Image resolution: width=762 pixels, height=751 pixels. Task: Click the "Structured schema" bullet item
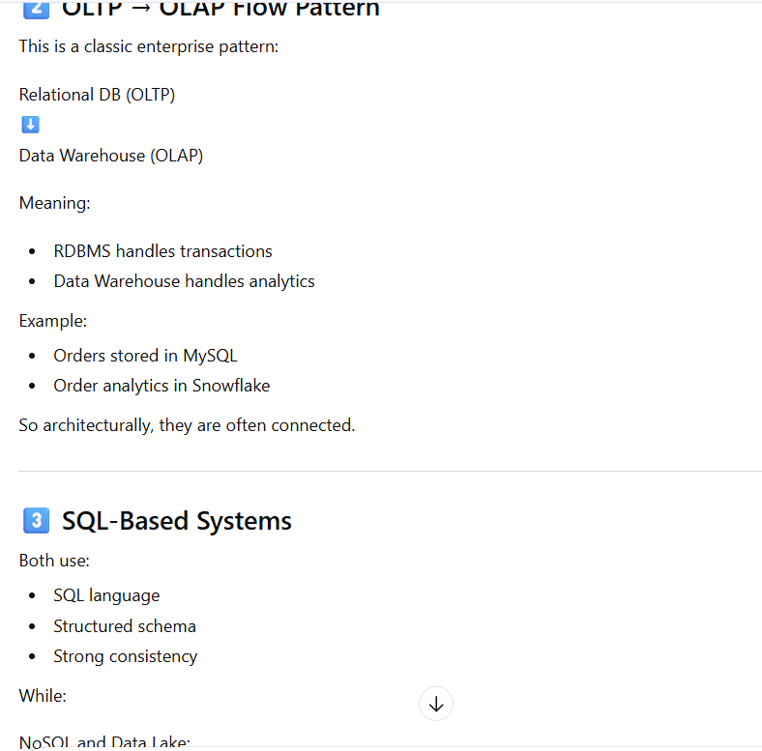pos(125,626)
